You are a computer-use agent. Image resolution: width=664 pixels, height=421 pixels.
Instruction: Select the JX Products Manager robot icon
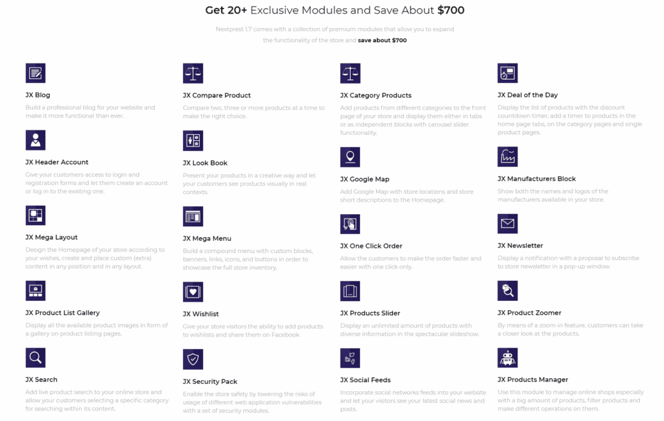[508, 358]
